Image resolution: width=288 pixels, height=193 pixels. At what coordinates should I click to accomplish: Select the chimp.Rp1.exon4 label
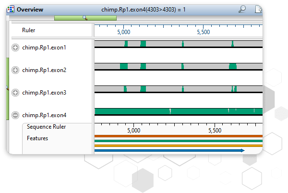[x=44, y=115]
